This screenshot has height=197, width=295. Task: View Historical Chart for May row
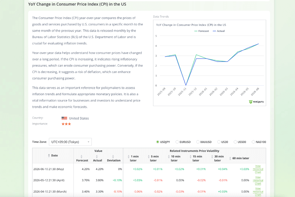(x=258, y=169)
